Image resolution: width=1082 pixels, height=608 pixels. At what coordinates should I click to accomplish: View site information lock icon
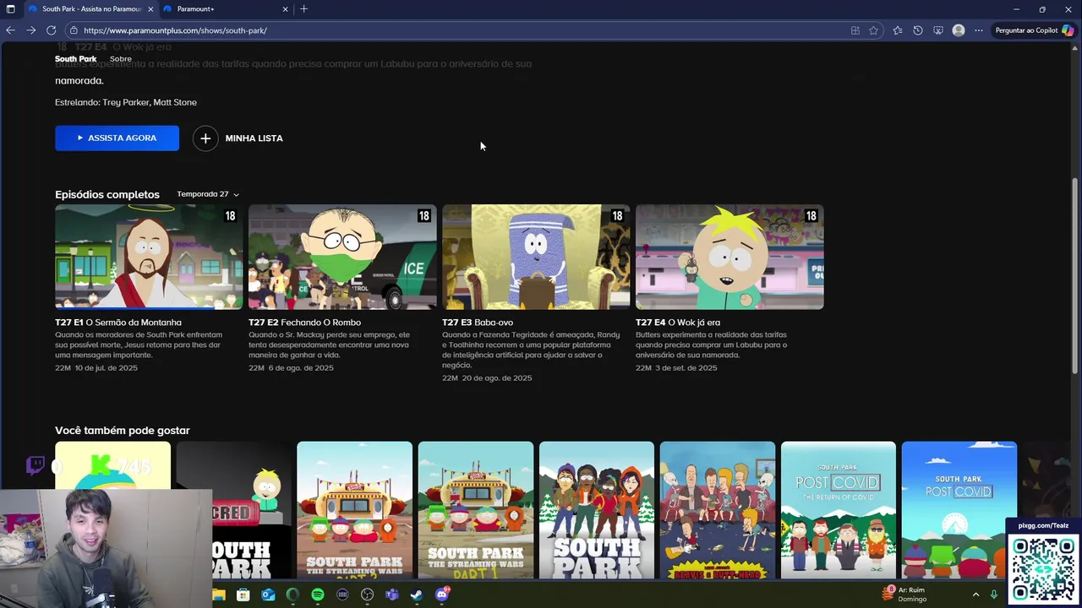[x=74, y=30]
